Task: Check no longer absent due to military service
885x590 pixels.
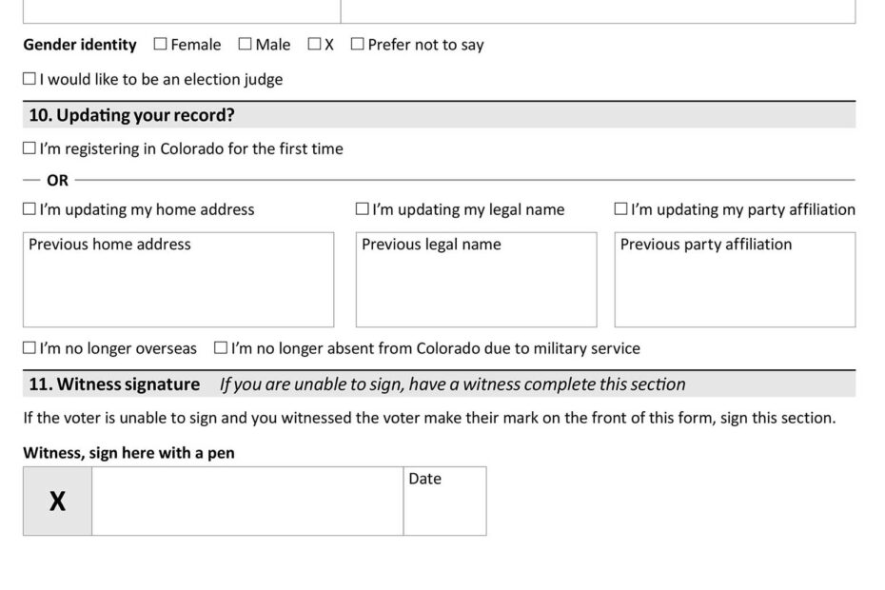Action: [221, 348]
